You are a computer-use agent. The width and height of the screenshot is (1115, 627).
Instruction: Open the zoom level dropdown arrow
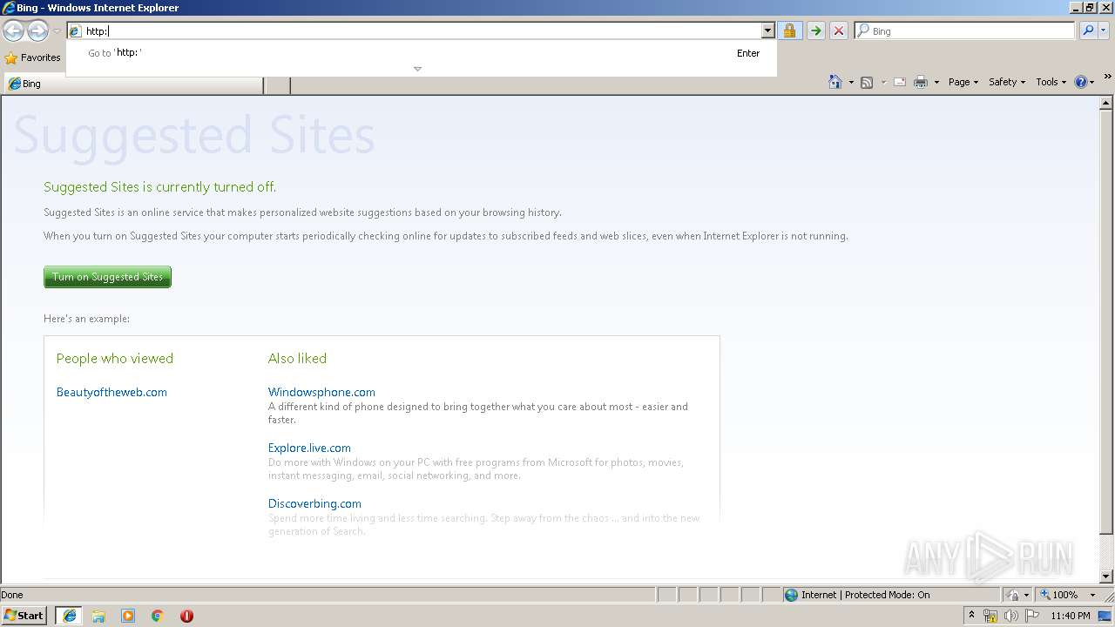(x=1092, y=595)
